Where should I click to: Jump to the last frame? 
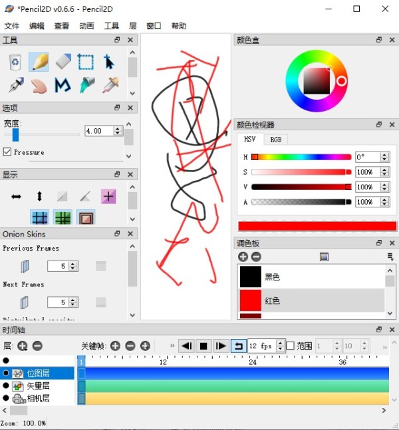221,346
